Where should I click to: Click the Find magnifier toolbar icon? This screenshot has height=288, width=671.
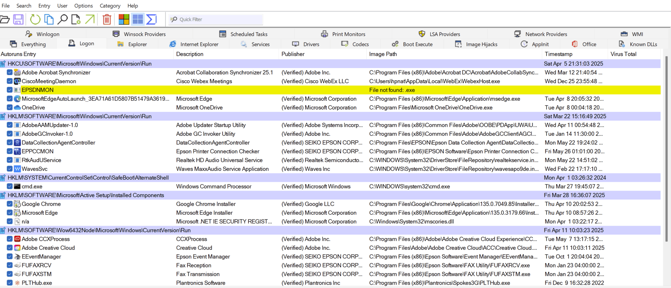63,19
